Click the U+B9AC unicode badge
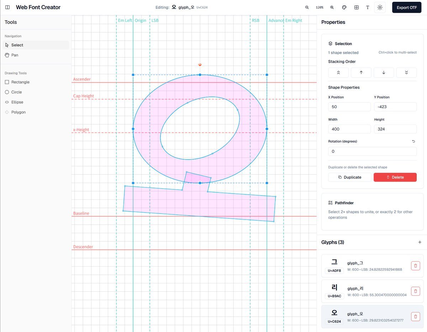 pos(334,296)
